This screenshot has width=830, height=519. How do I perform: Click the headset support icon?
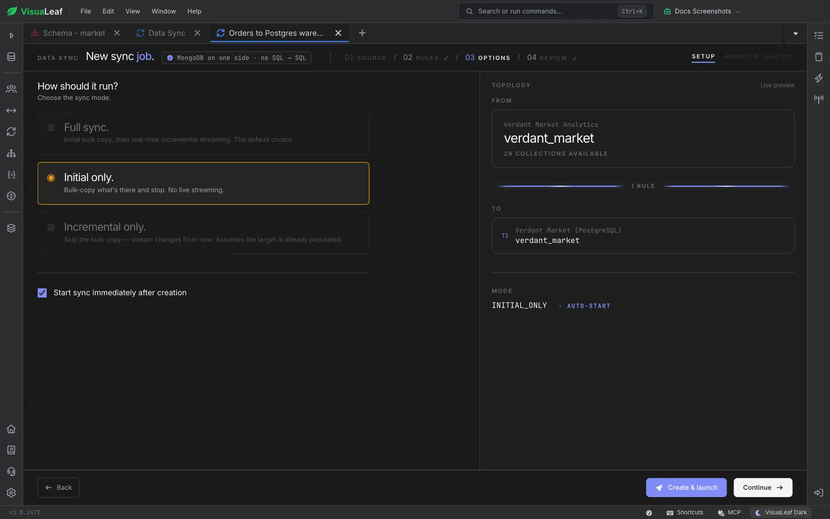coord(11,471)
